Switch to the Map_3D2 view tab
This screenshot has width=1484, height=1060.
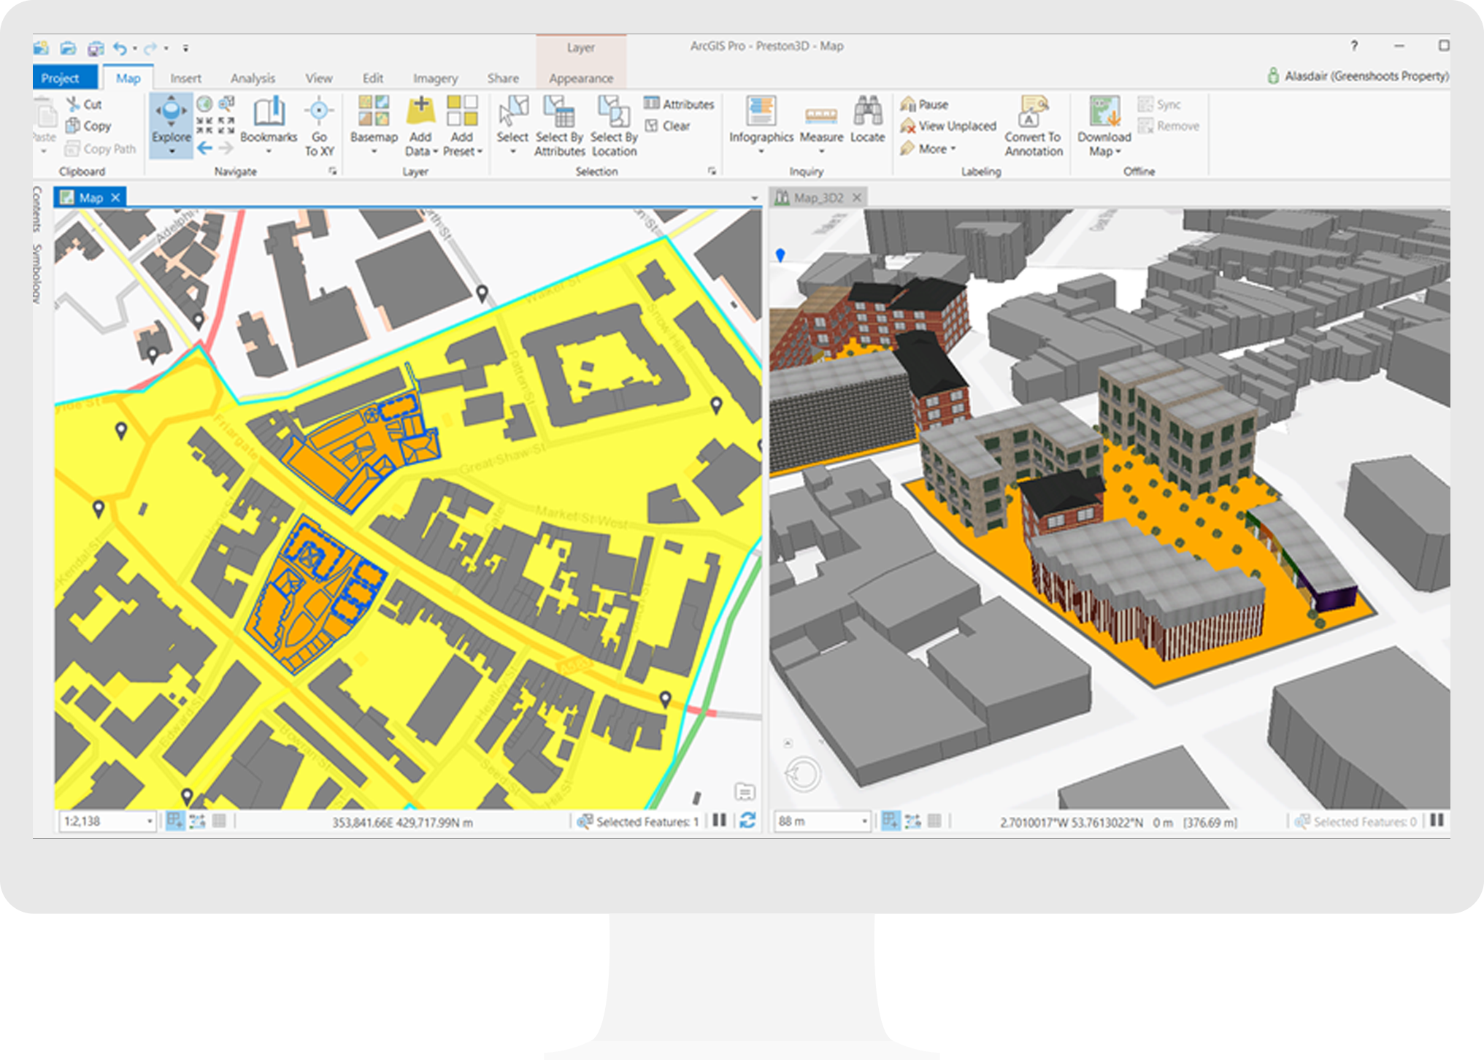click(818, 197)
